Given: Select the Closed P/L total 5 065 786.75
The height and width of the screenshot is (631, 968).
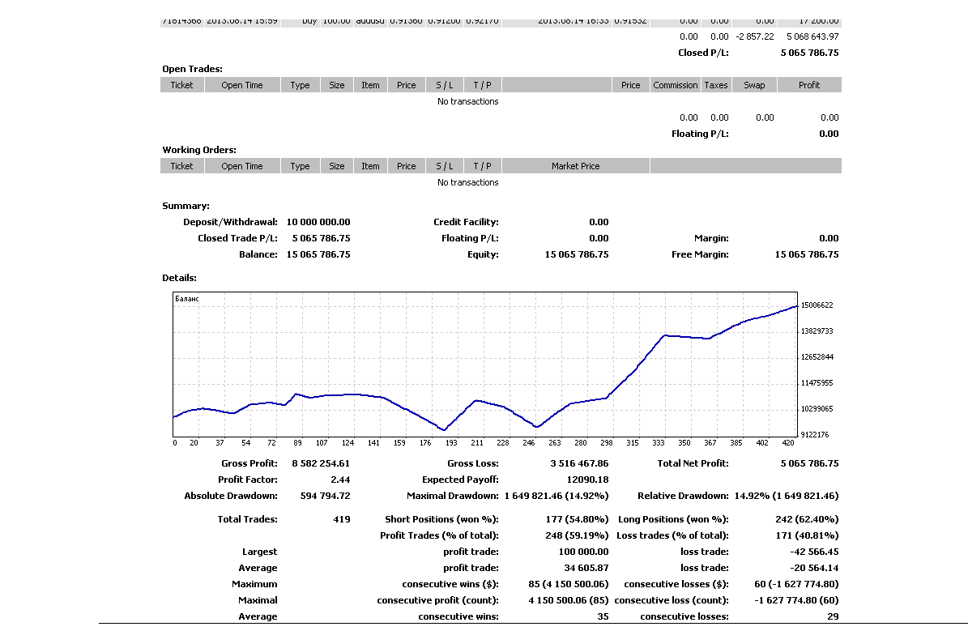Looking at the screenshot, I should [809, 53].
